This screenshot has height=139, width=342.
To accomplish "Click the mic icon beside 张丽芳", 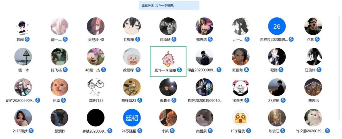I will (x=246, y=70).
